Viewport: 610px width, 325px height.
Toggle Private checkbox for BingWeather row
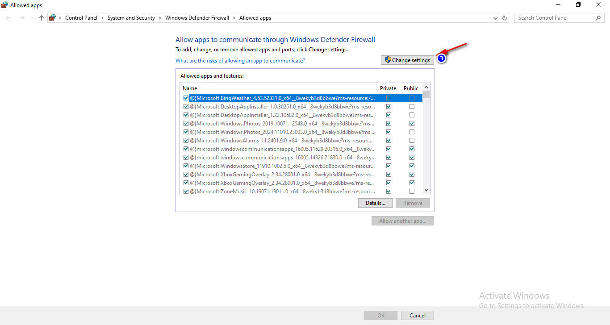coord(389,98)
